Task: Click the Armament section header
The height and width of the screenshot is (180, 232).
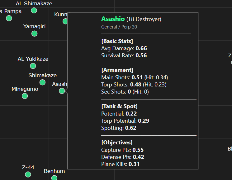Action: tap(117, 70)
